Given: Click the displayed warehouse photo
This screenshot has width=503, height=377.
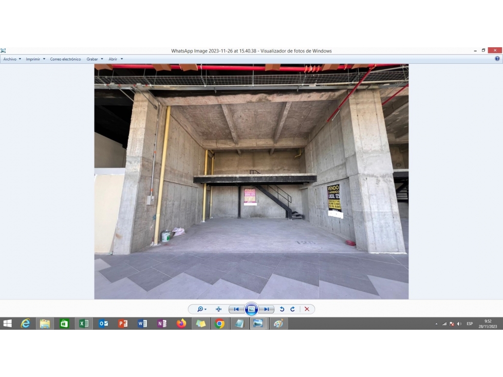Looking at the screenshot, I should 251,181.
